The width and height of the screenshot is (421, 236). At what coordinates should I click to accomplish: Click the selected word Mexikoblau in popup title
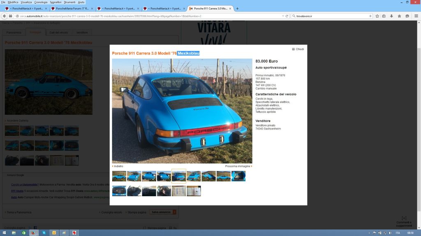188,54
